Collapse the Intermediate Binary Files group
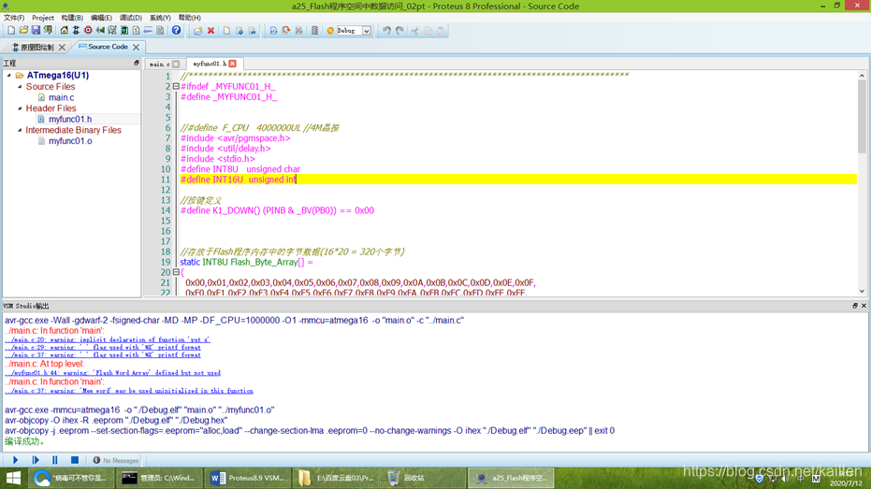Screen dimensions: 871x489 point(20,130)
